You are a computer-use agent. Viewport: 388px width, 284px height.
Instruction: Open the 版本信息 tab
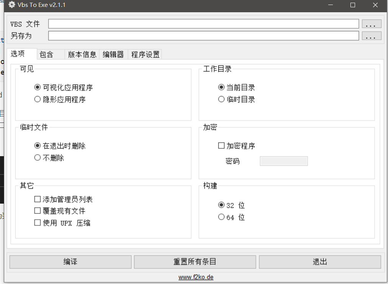click(x=82, y=54)
